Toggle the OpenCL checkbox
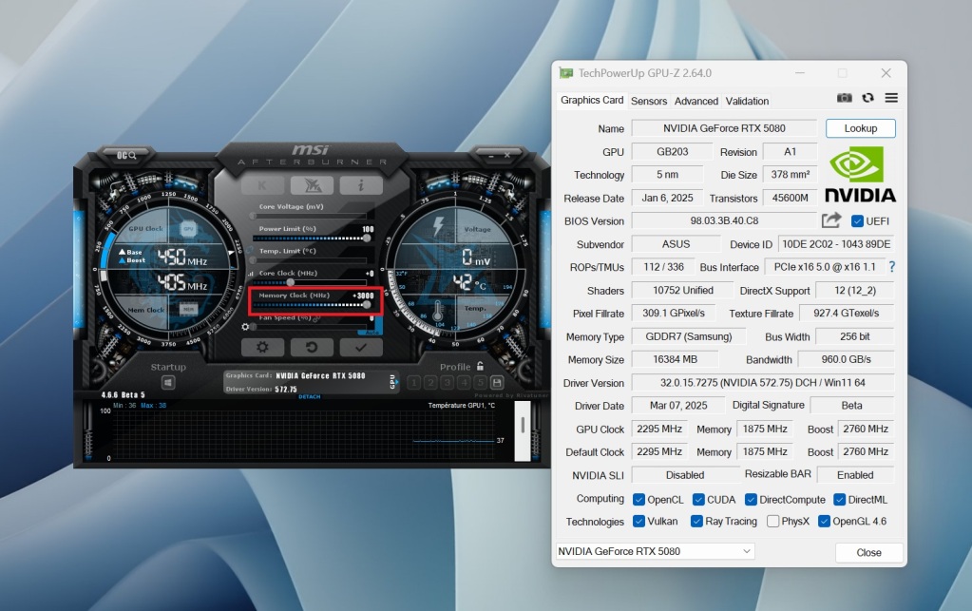The image size is (972, 611). pyautogui.click(x=638, y=500)
